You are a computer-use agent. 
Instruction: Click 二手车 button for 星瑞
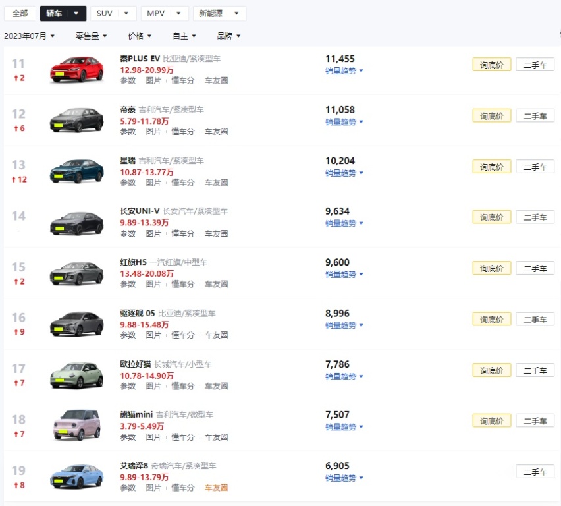click(535, 167)
